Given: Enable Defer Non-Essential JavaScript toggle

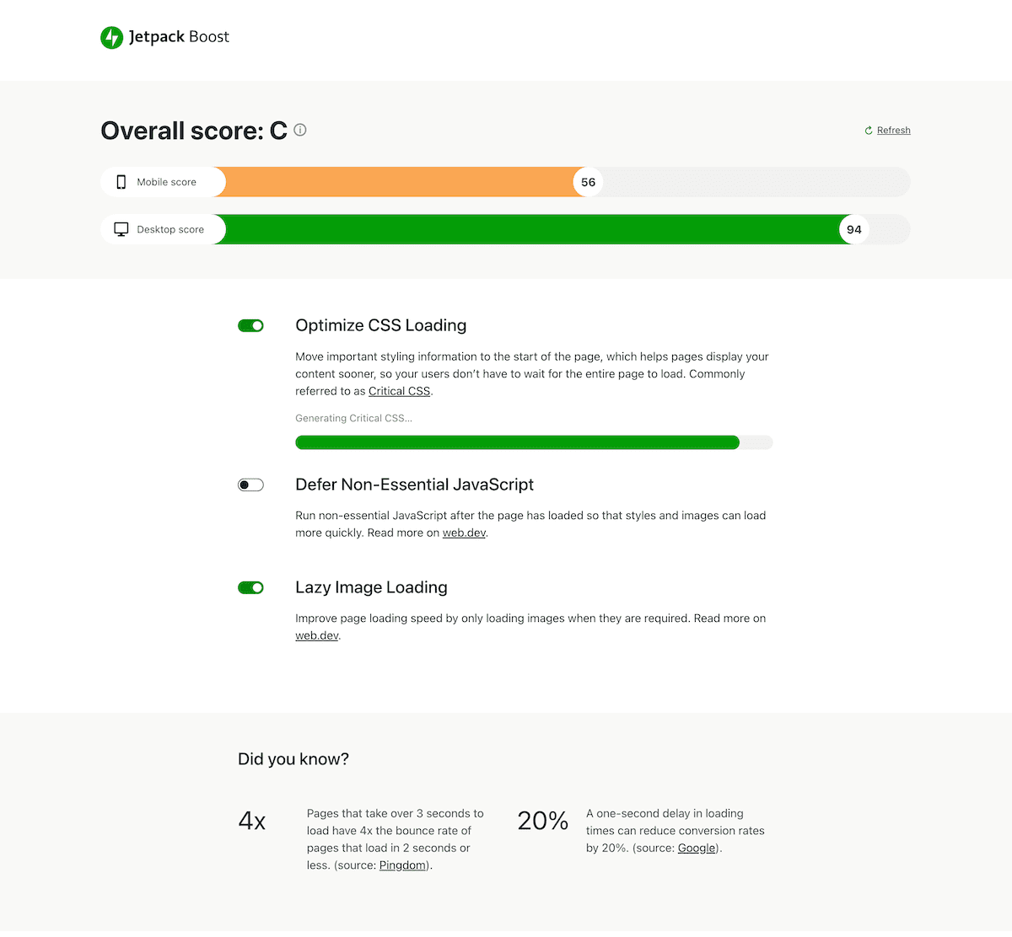Looking at the screenshot, I should tap(250, 485).
